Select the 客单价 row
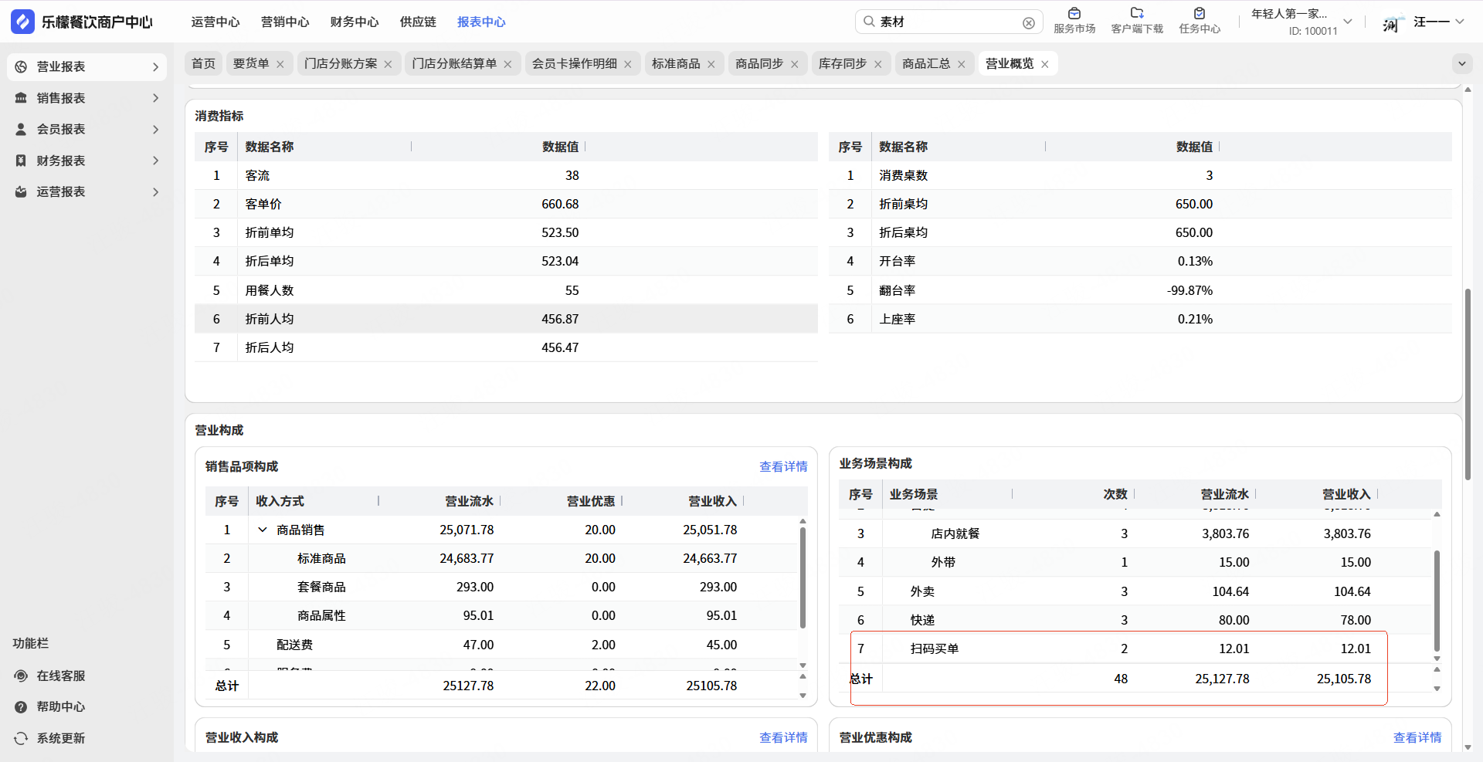The width and height of the screenshot is (1483, 762). [506, 204]
